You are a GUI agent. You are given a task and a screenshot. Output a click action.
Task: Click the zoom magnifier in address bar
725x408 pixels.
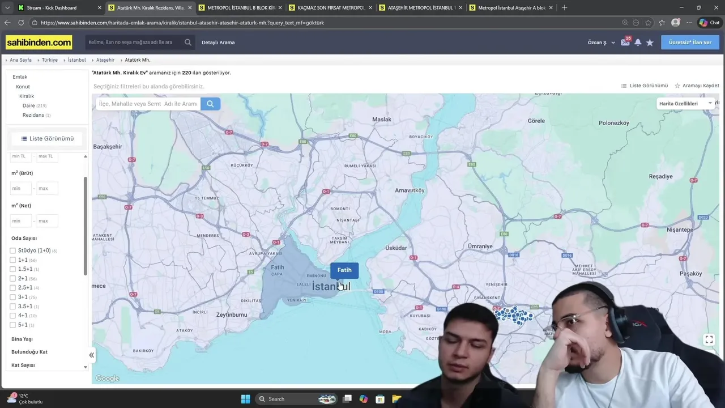pyautogui.click(x=625, y=23)
